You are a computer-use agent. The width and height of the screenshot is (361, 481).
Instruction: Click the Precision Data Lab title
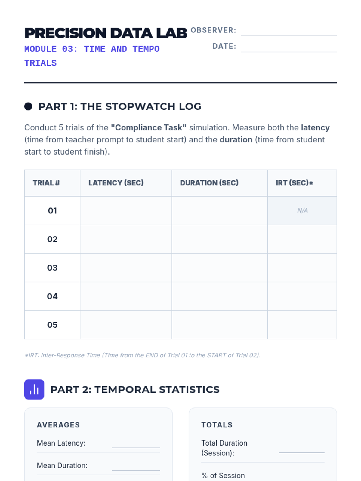click(106, 33)
